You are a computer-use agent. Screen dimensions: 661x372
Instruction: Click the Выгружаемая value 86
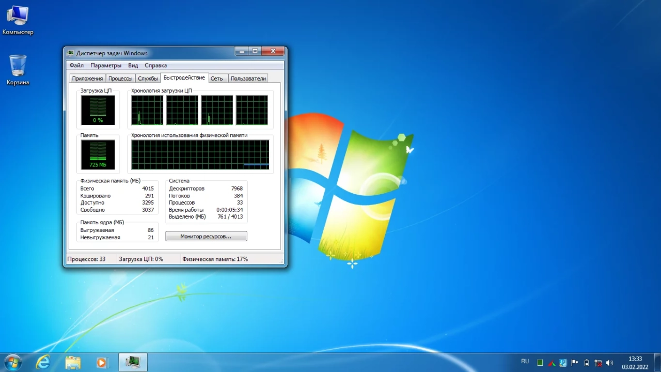[151, 230]
